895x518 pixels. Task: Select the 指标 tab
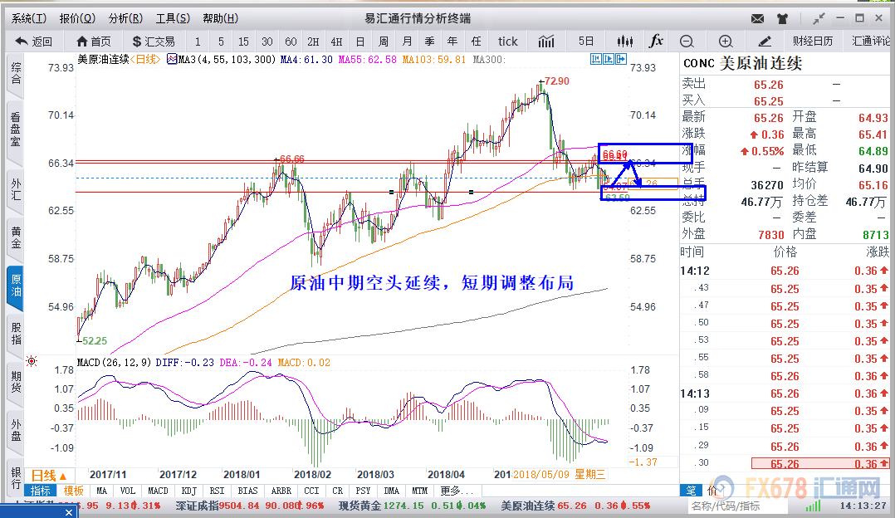(41, 491)
